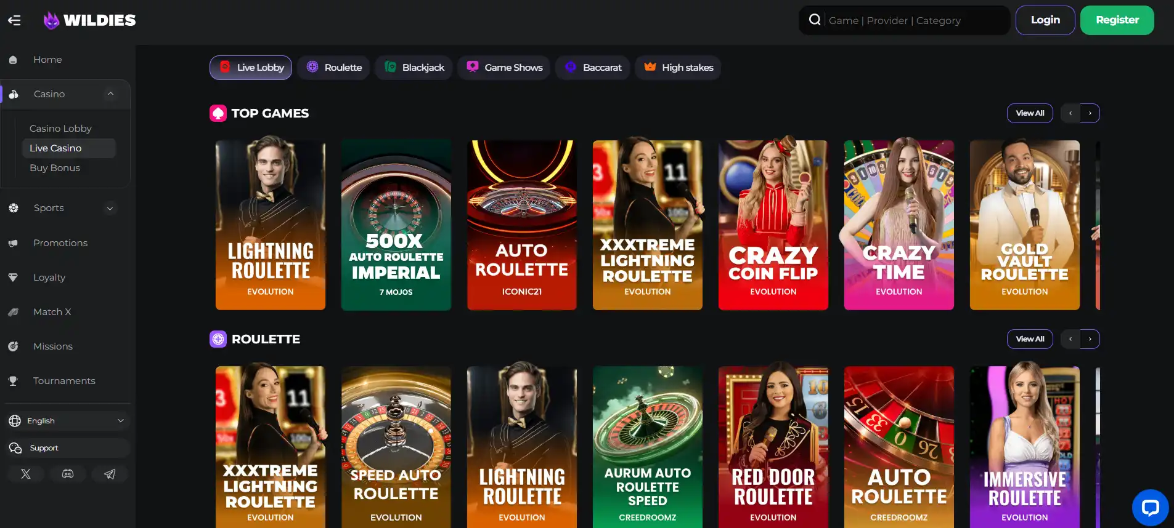Open Casino Lobby in sidebar
The width and height of the screenshot is (1174, 528).
(60, 129)
